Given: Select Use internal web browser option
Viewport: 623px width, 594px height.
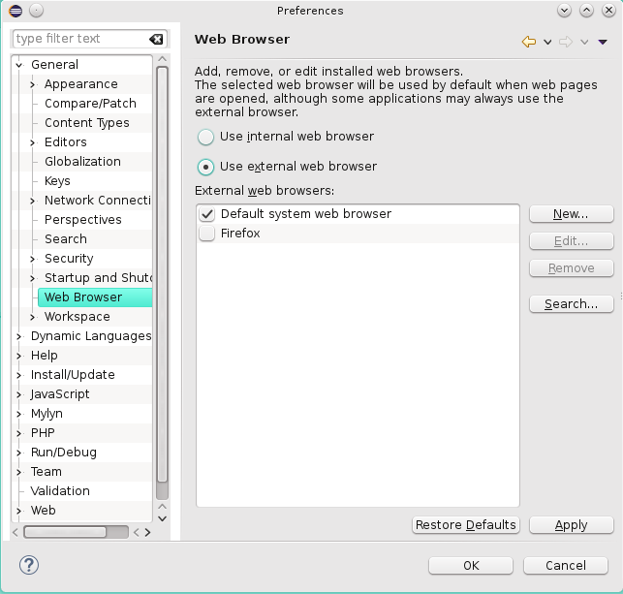Looking at the screenshot, I should [x=206, y=137].
